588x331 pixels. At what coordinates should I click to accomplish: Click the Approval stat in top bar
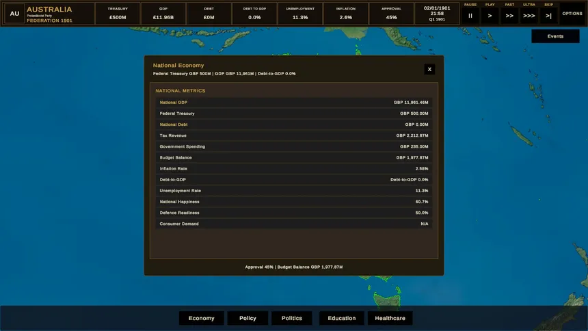tap(391, 14)
